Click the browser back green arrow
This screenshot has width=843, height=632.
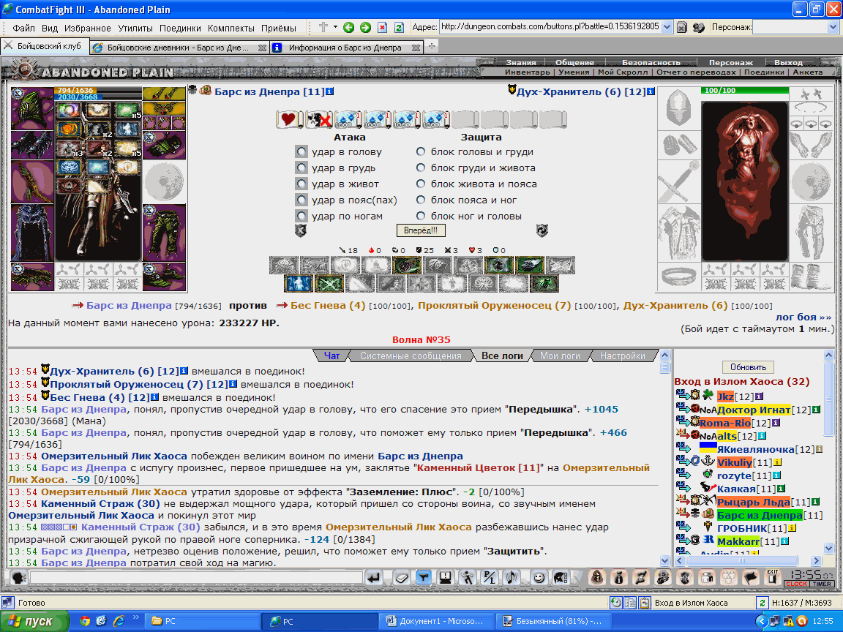348,27
